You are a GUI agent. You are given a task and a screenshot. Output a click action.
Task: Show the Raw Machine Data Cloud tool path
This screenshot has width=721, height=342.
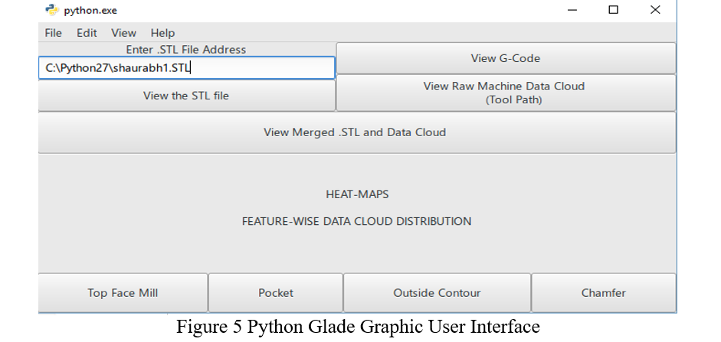click(506, 93)
